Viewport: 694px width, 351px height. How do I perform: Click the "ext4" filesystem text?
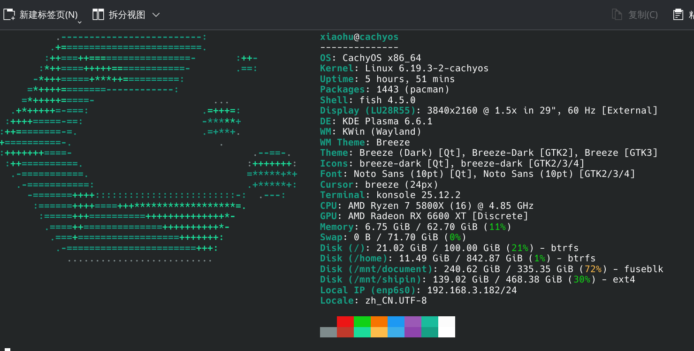point(624,280)
